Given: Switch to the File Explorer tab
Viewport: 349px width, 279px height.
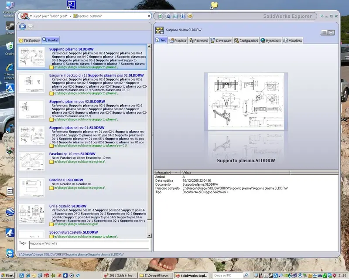Looking at the screenshot, I should [29, 41].
